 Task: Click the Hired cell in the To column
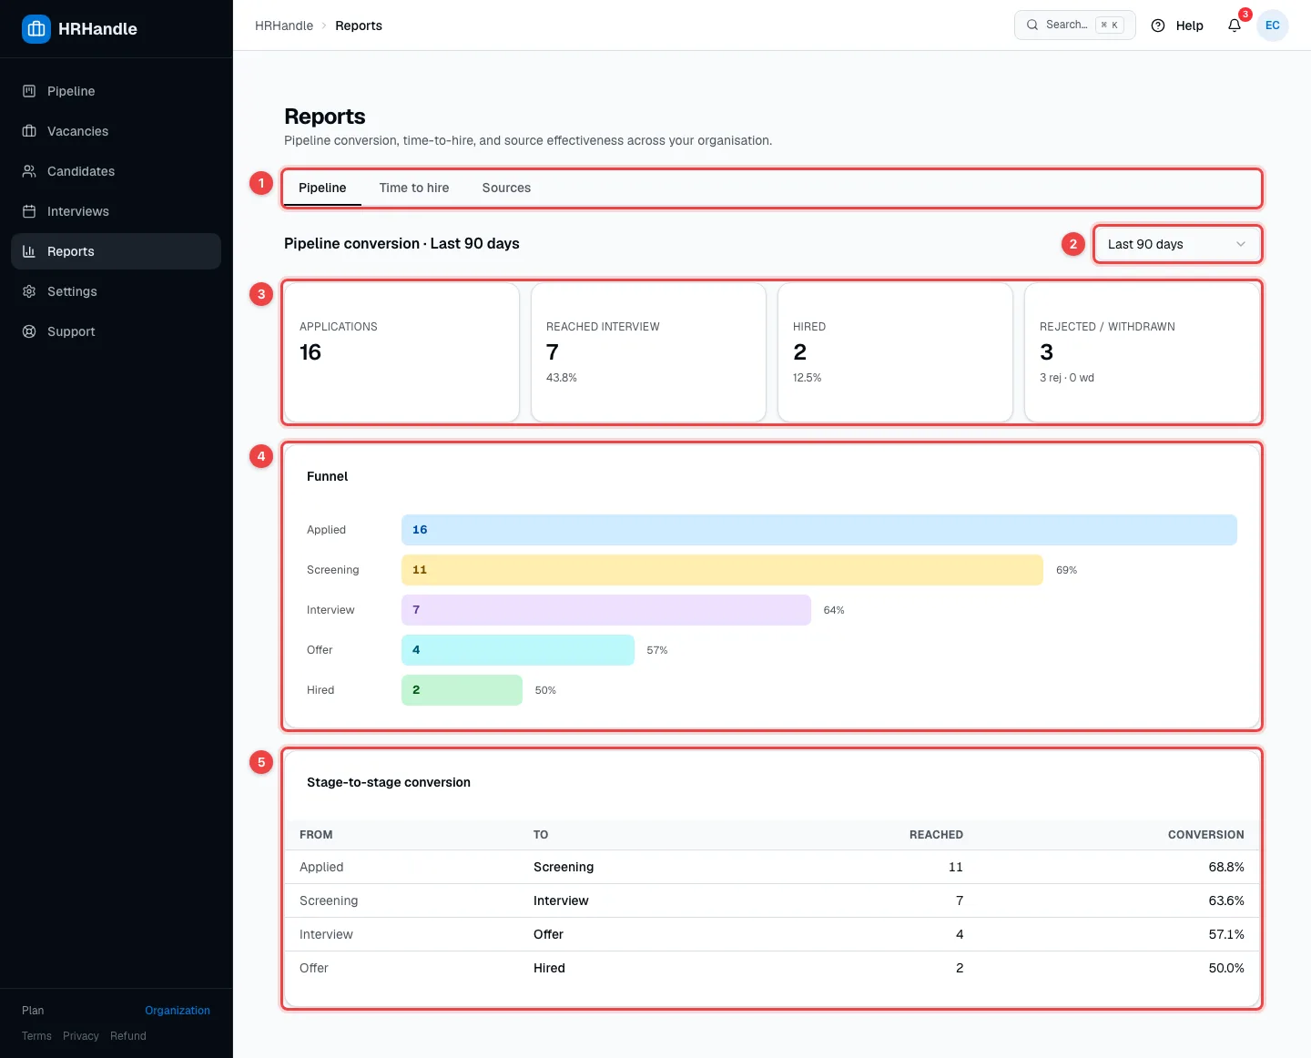tap(549, 968)
